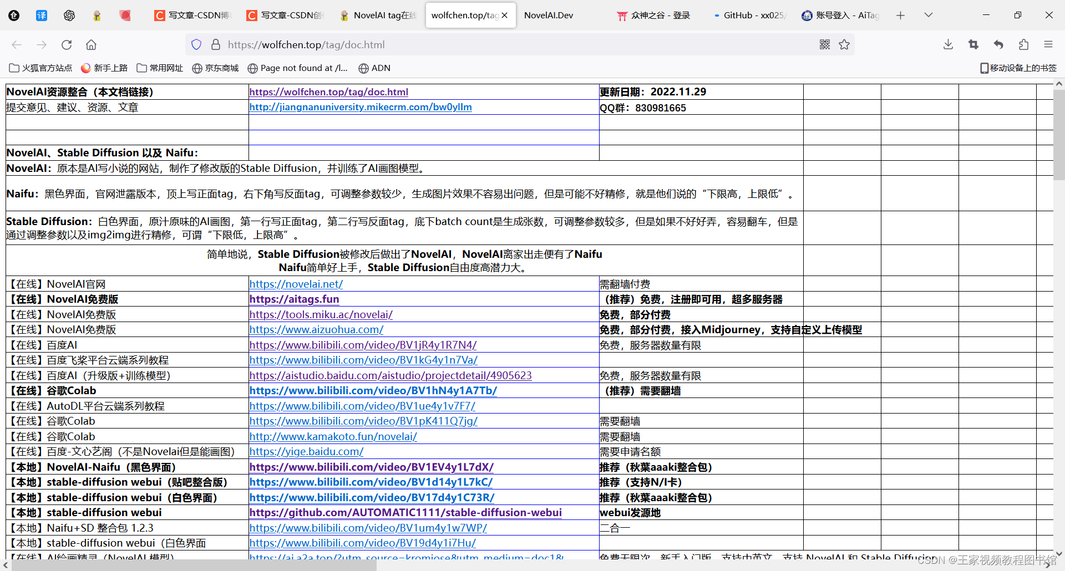1065x571 pixels.
Task: Select the pinned ChatGPT tab icon
Action: point(69,15)
